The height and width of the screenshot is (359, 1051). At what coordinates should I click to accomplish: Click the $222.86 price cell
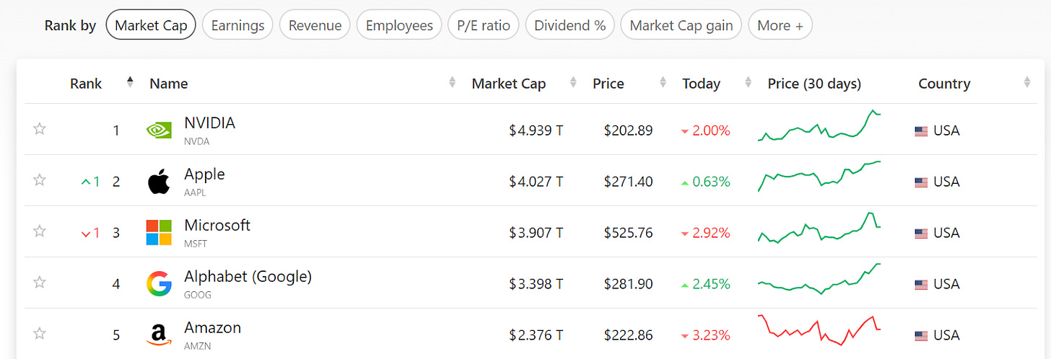pos(628,335)
